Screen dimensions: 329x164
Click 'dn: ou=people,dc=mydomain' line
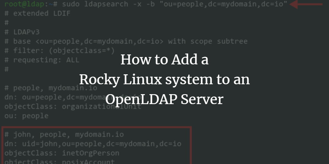coord(73,97)
